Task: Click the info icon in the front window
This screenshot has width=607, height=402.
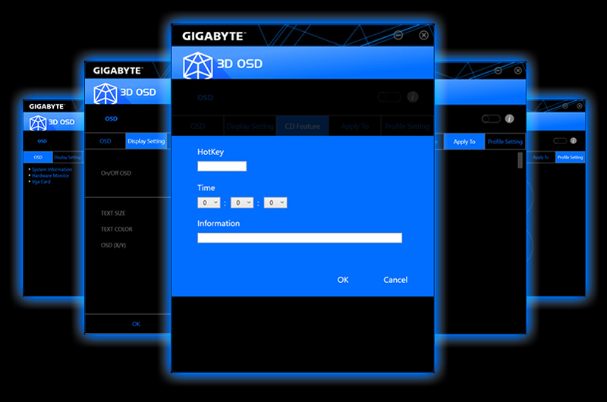Action: pyautogui.click(x=413, y=97)
